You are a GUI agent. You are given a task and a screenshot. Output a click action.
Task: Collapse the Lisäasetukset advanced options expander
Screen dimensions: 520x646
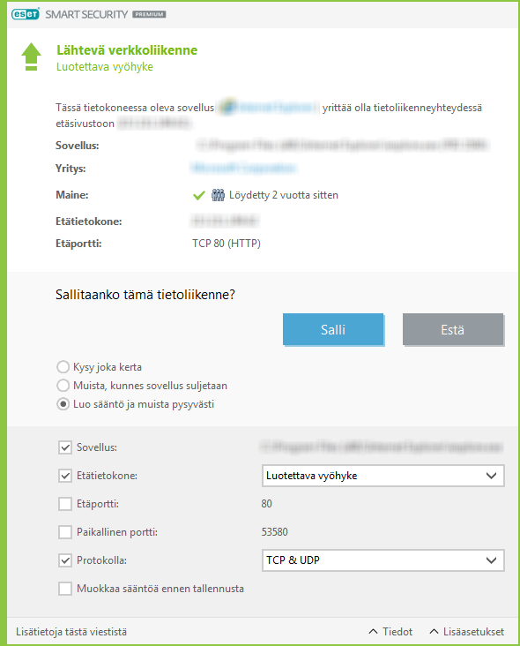[466, 632]
